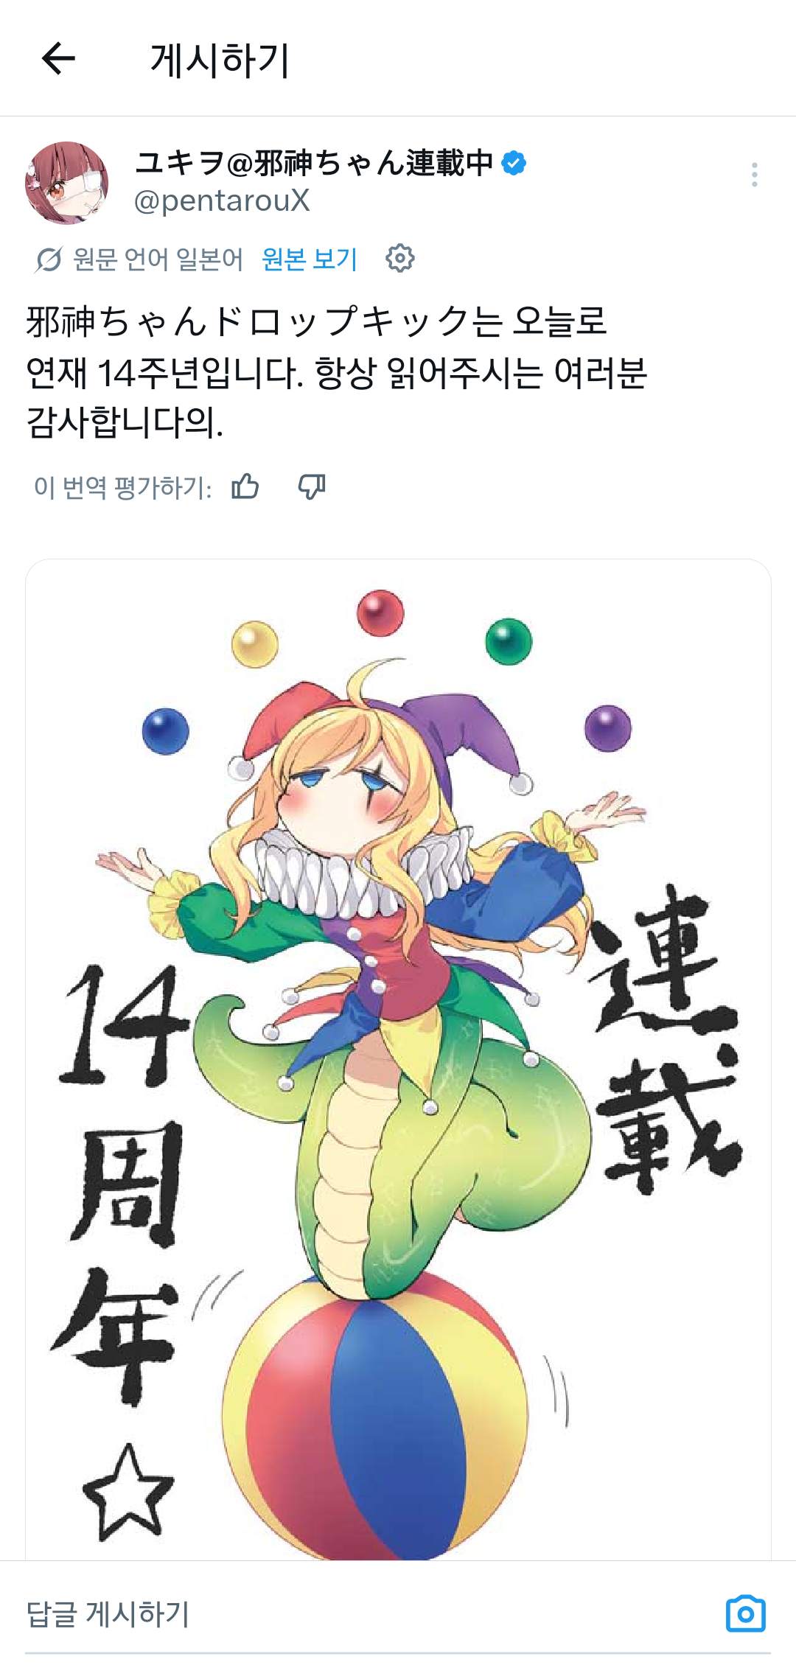The image size is (796, 1665).
Task: Tap the 원문 언어 일본어 label
Action: [x=158, y=259]
